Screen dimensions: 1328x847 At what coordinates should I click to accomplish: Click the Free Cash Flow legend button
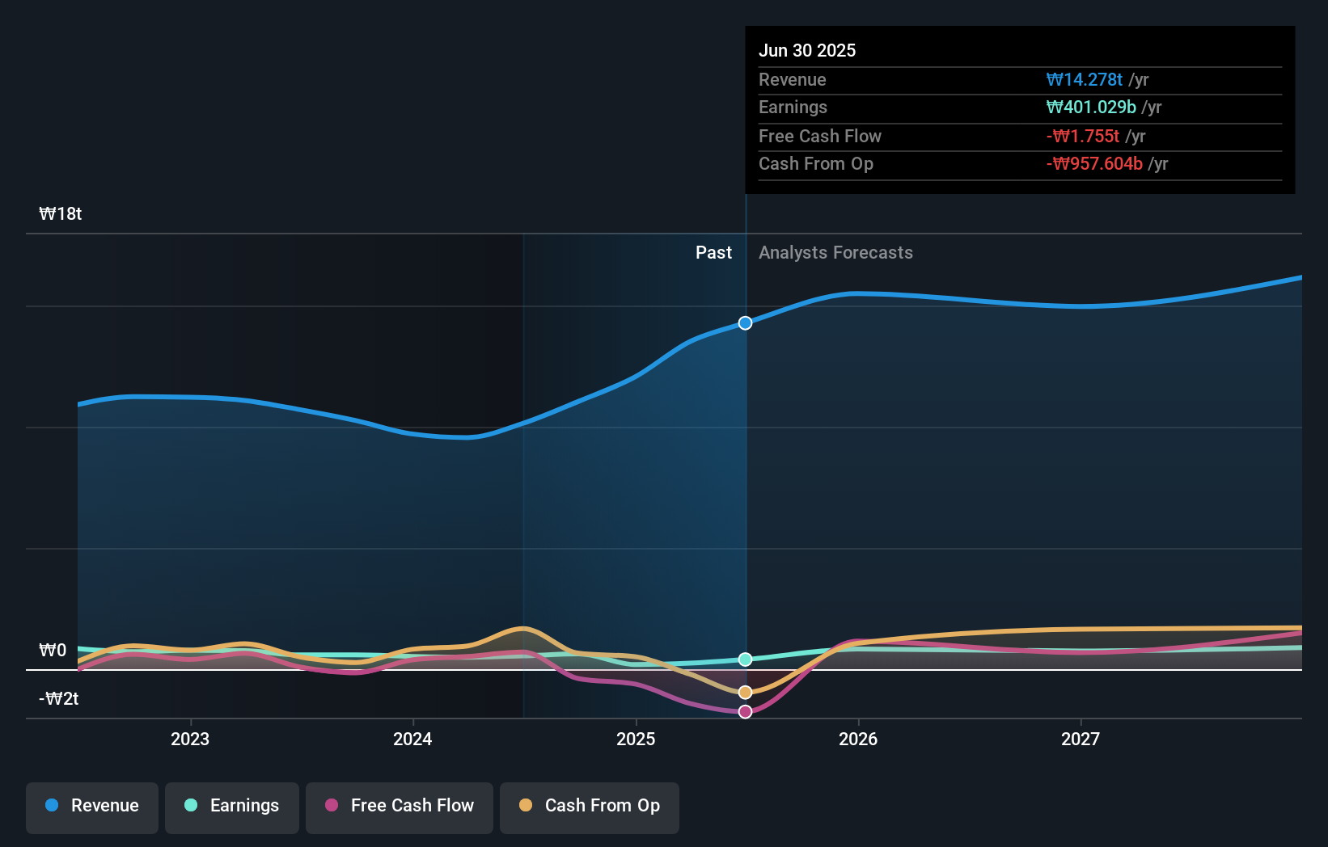pyautogui.click(x=399, y=806)
